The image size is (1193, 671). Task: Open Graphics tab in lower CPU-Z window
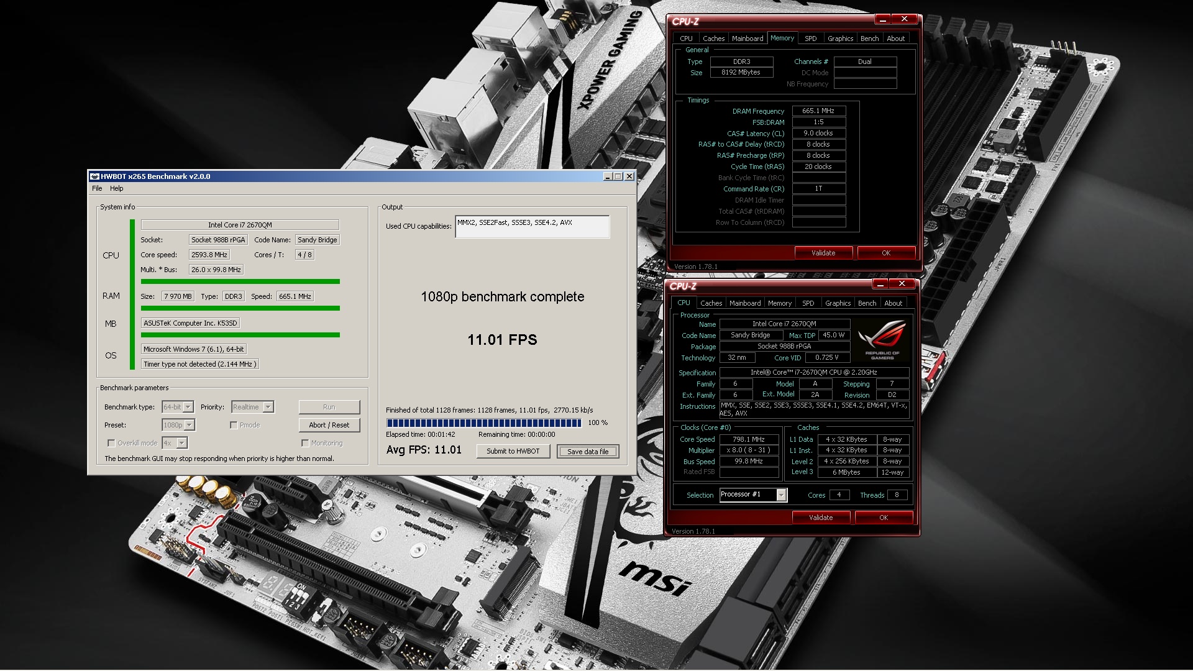point(838,303)
